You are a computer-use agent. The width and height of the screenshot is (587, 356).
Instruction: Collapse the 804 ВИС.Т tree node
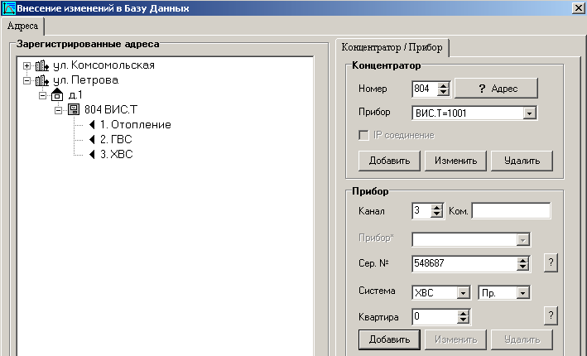point(58,110)
